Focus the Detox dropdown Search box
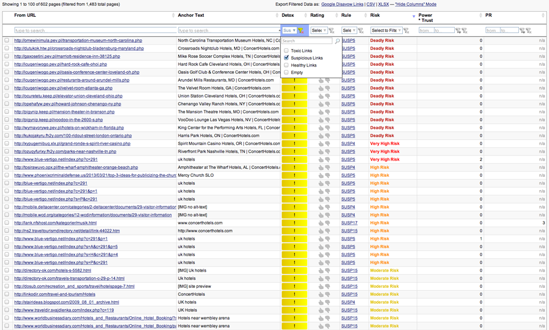This screenshot has width=549, height=330. 307,41
